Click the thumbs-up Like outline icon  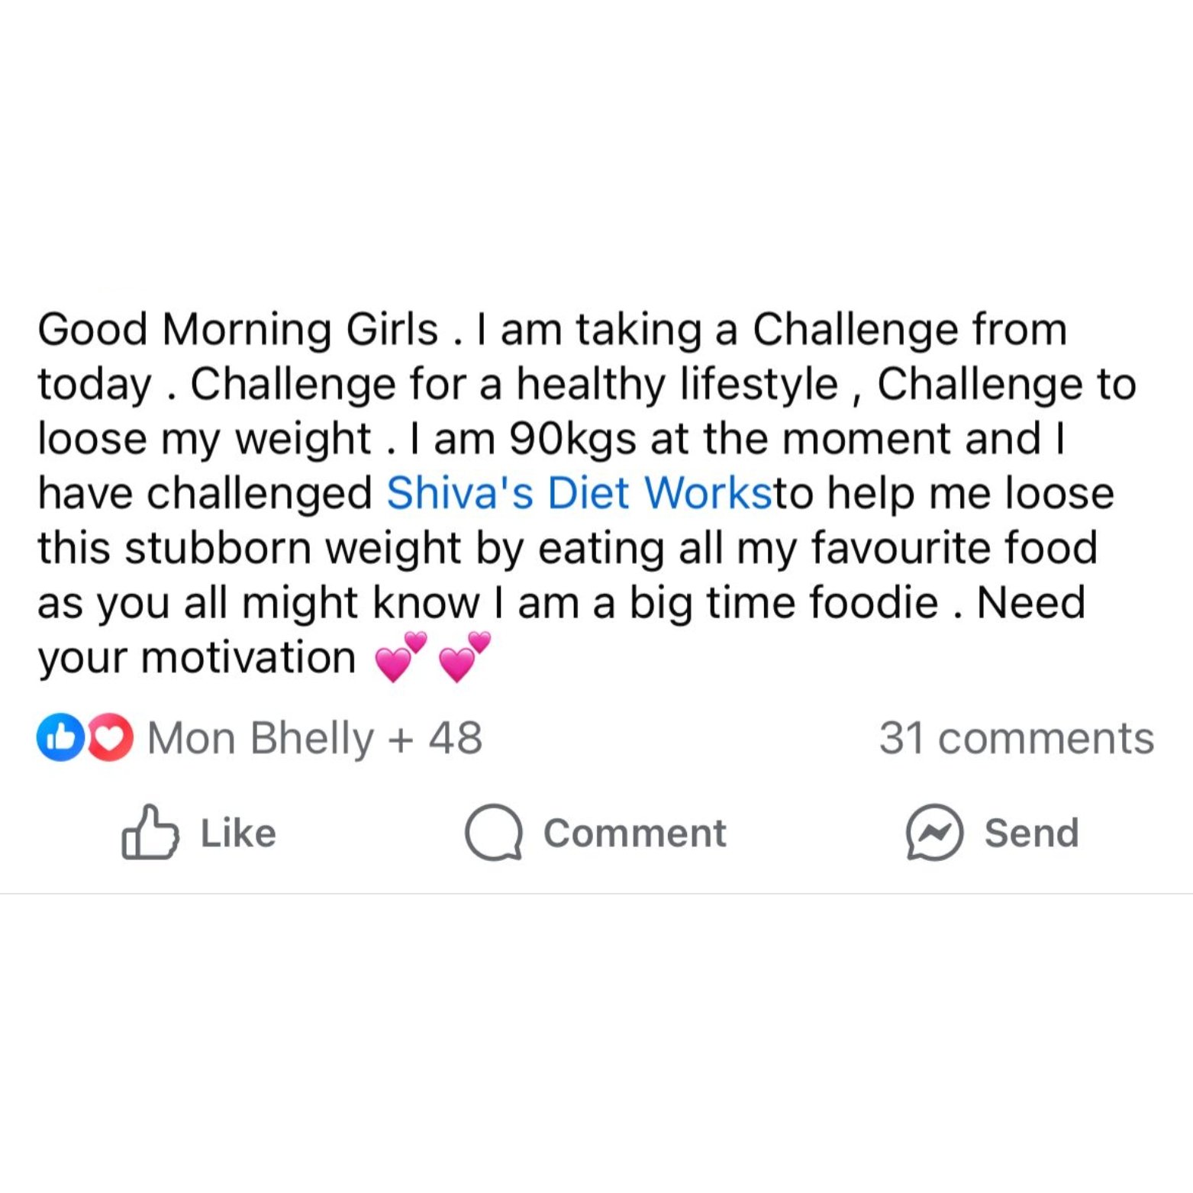(x=150, y=833)
